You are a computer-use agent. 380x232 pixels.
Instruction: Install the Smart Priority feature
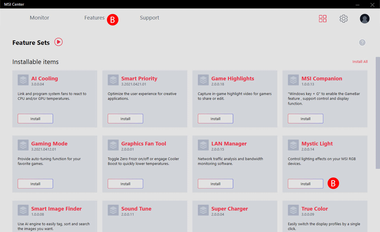click(125, 119)
